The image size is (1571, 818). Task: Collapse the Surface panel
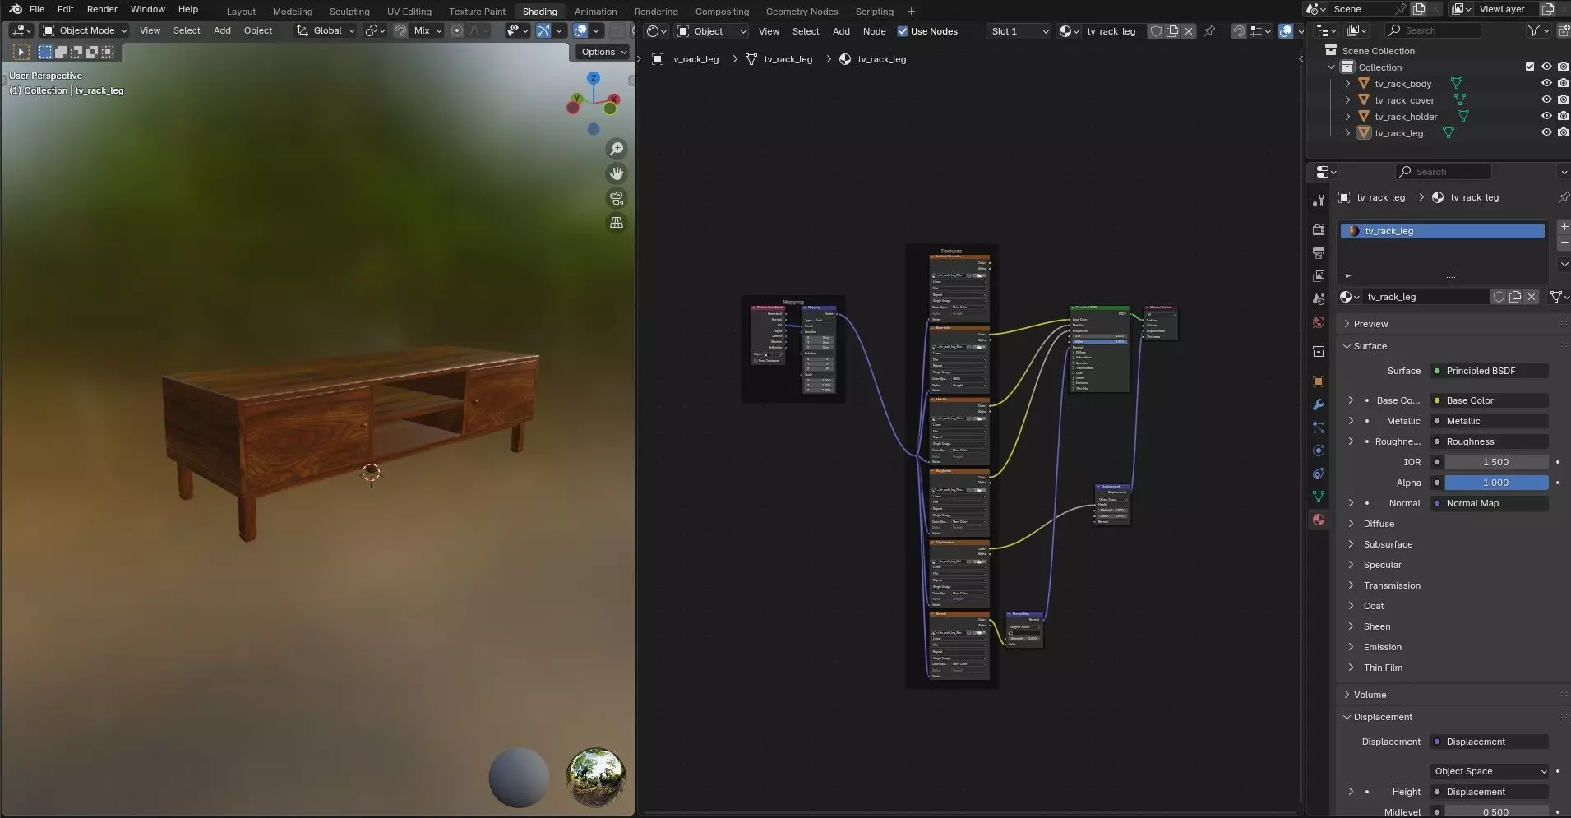coord(1370,346)
